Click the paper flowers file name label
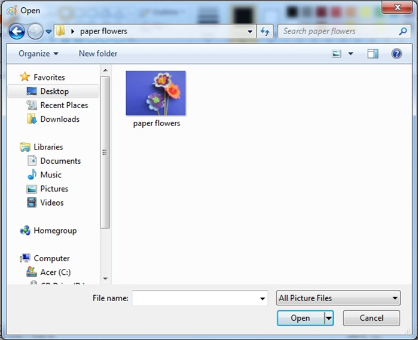This screenshot has height=340, width=418. (157, 123)
